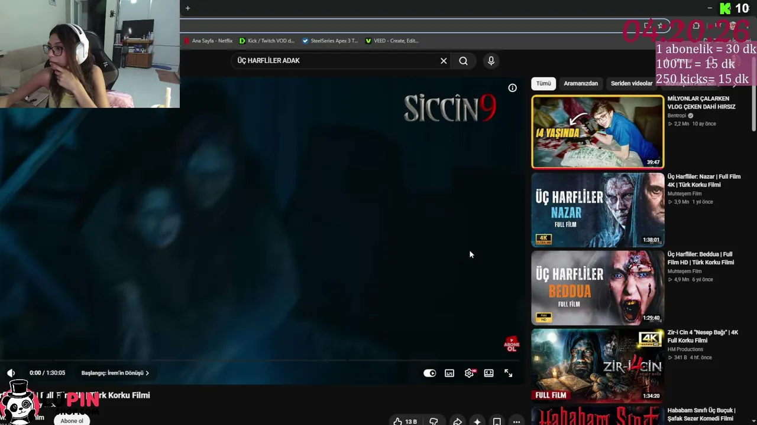Like the video
Viewport: 757px width, 425px height.
coord(405,421)
